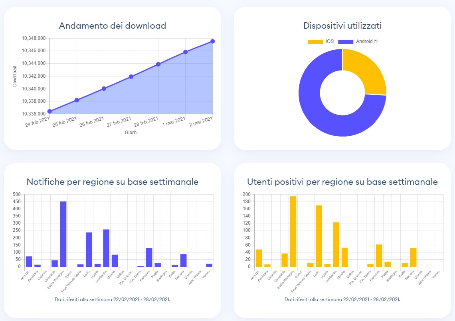455x321 pixels.
Task: Click the Emilia-Romagna bar in Utenti positivi chart
Action: tap(293, 231)
